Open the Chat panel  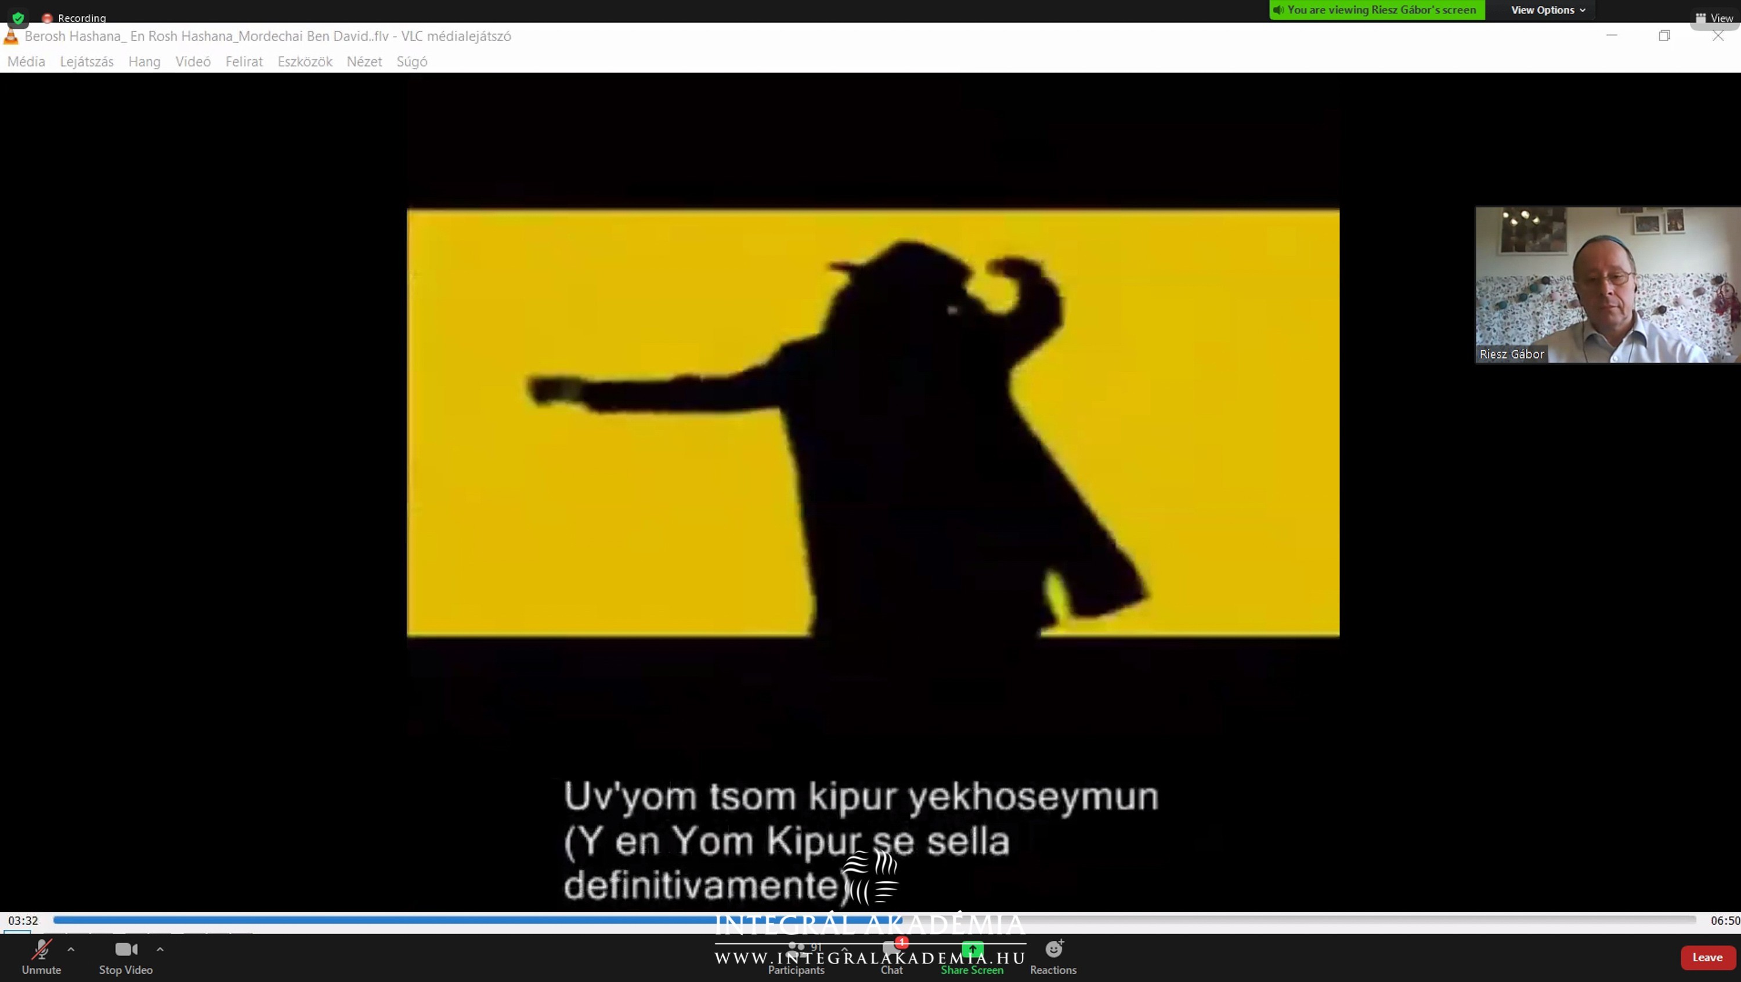(891, 958)
